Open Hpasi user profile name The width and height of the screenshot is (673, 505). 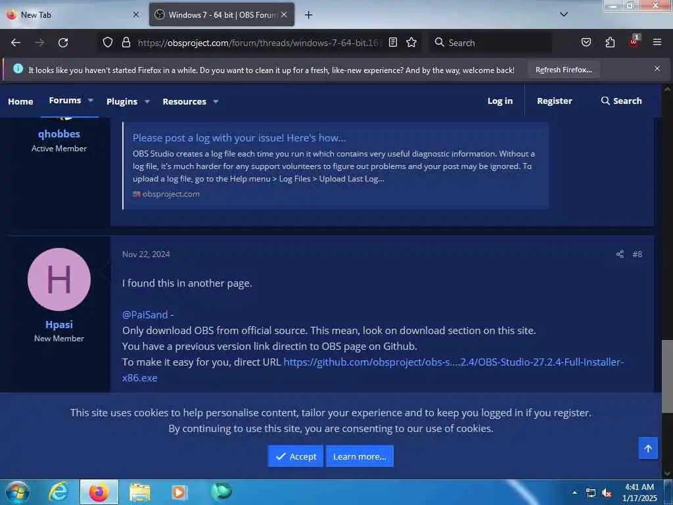click(59, 325)
